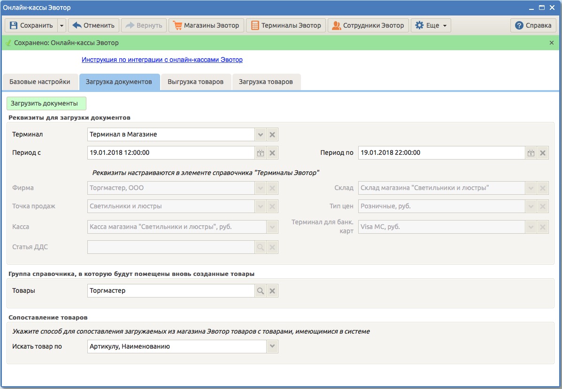Viewport: 562px width, 389px height.
Task: Expand the Терминал dropdown list
Action: point(261,135)
